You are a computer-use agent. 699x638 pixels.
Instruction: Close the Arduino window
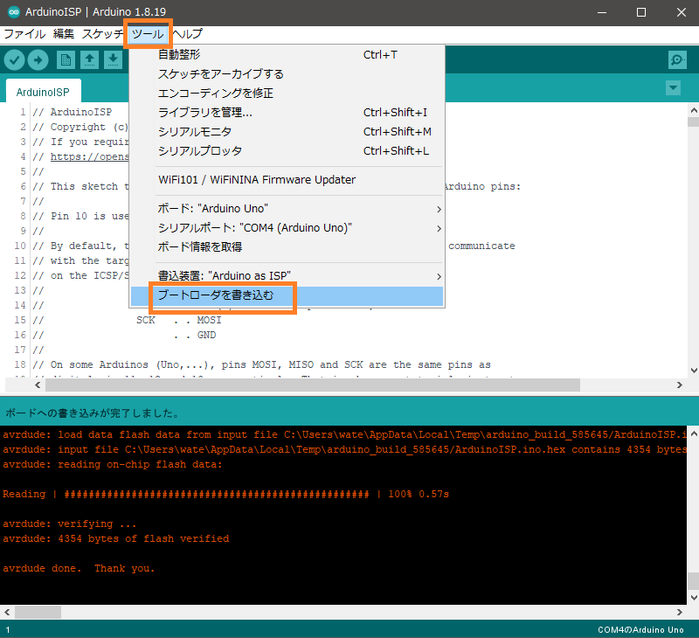[x=681, y=12]
